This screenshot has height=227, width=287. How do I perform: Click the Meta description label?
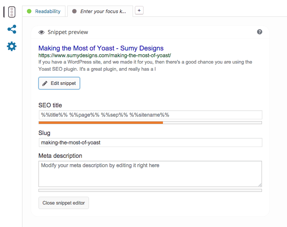60,156
